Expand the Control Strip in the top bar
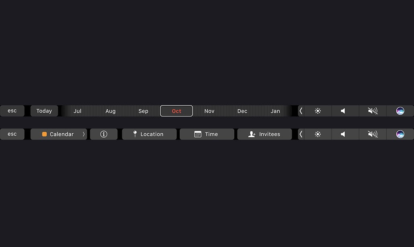Screen dimensions: 414x247 [x=301, y=111]
